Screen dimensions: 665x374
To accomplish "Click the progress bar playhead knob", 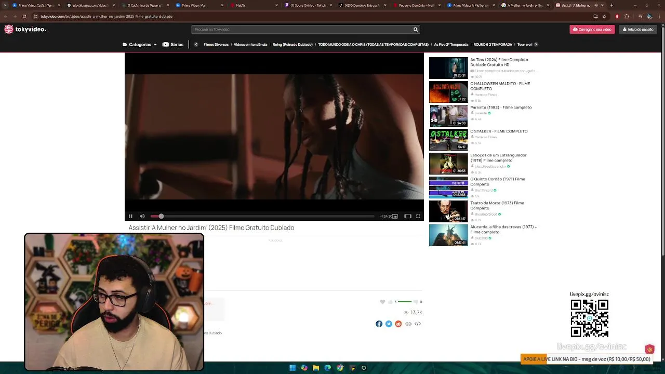I will 161,216.
